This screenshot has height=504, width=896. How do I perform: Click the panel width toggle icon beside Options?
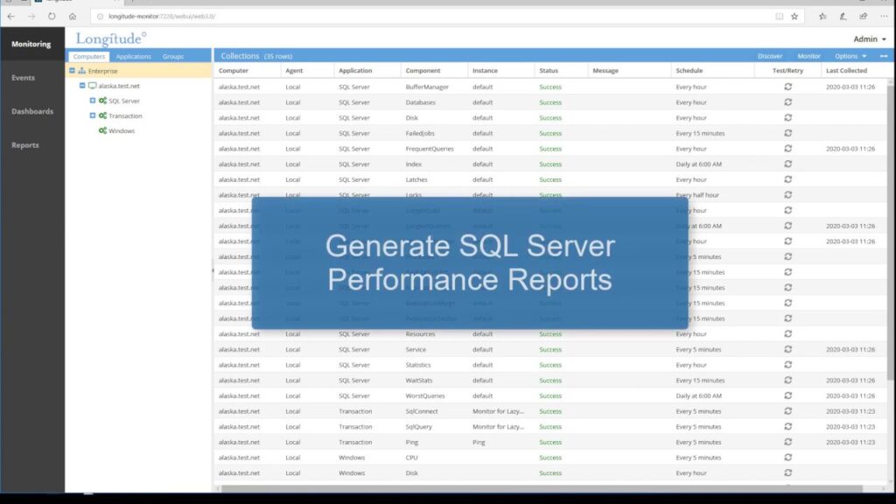coord(883,56)
